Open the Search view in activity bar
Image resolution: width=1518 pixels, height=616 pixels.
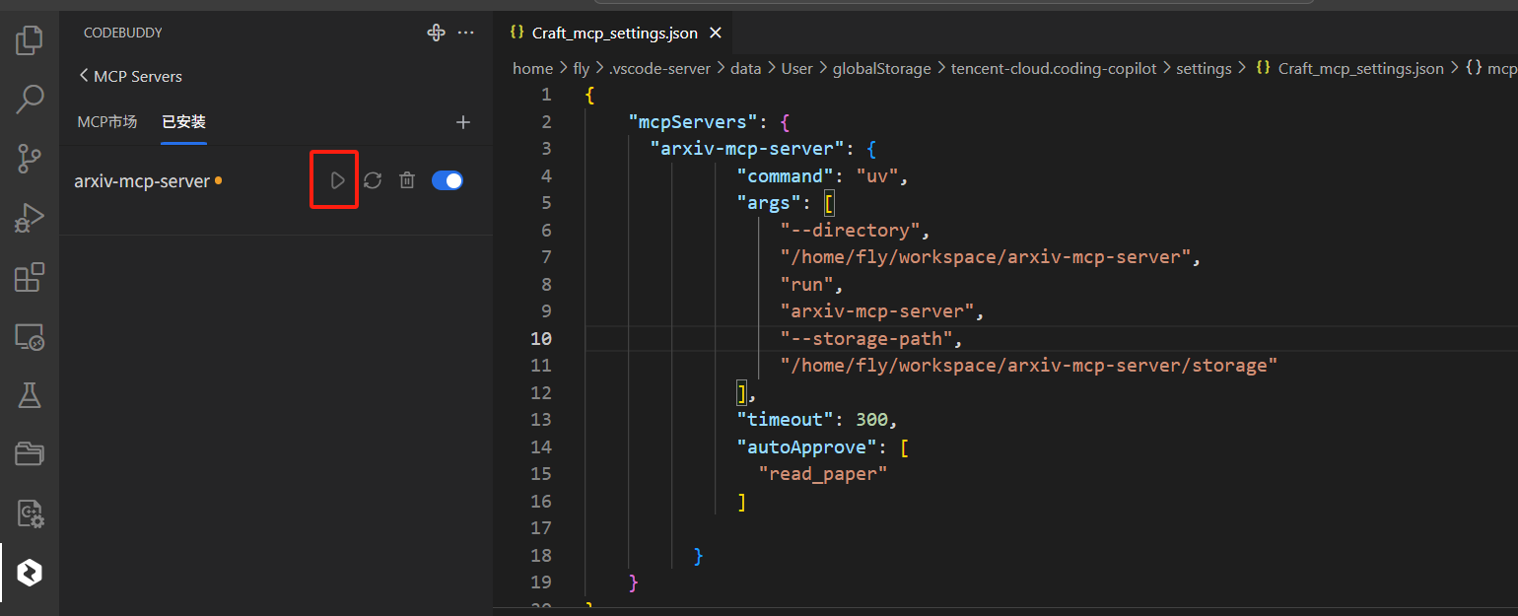30,99
